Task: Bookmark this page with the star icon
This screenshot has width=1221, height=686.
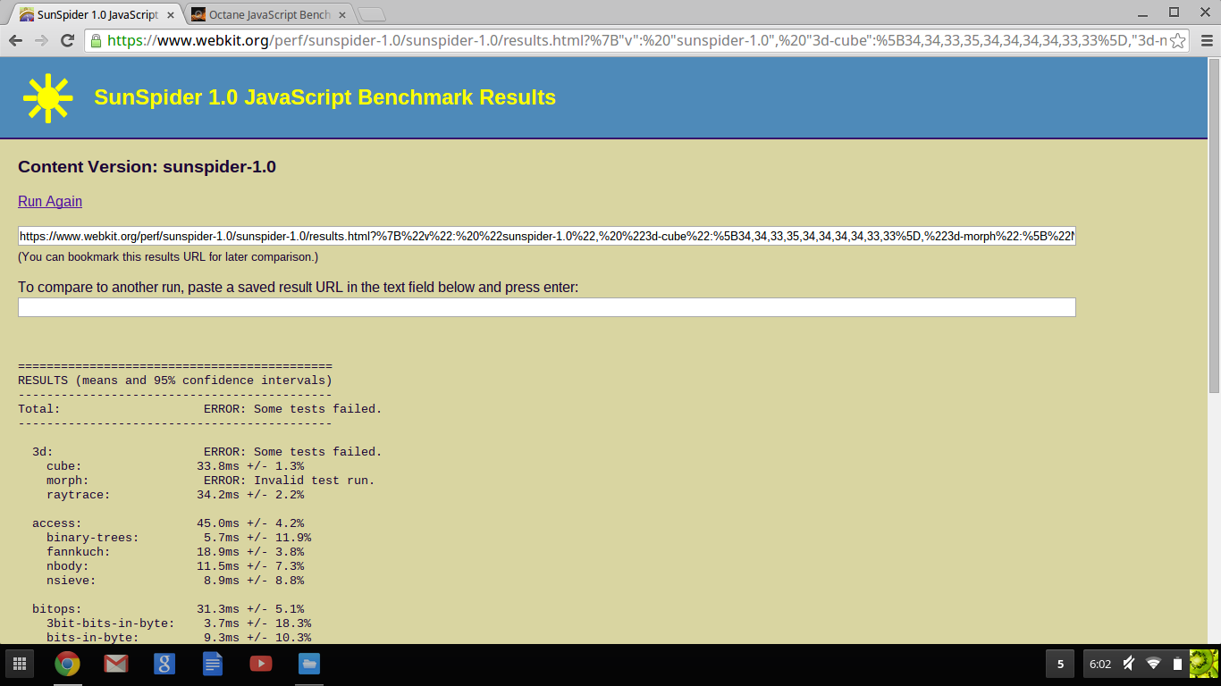Action: point(1177,40)
